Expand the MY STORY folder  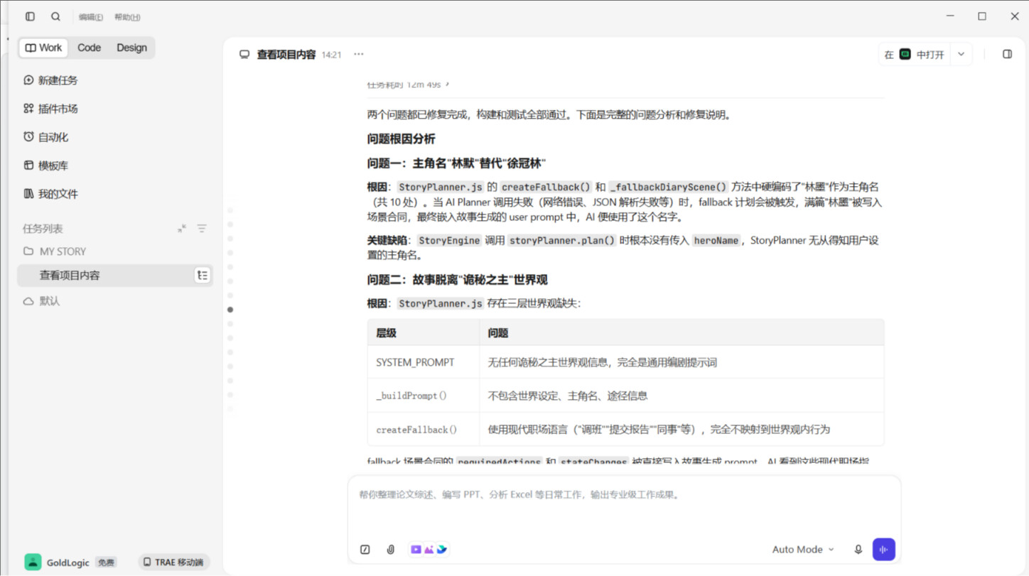(55, 251)
